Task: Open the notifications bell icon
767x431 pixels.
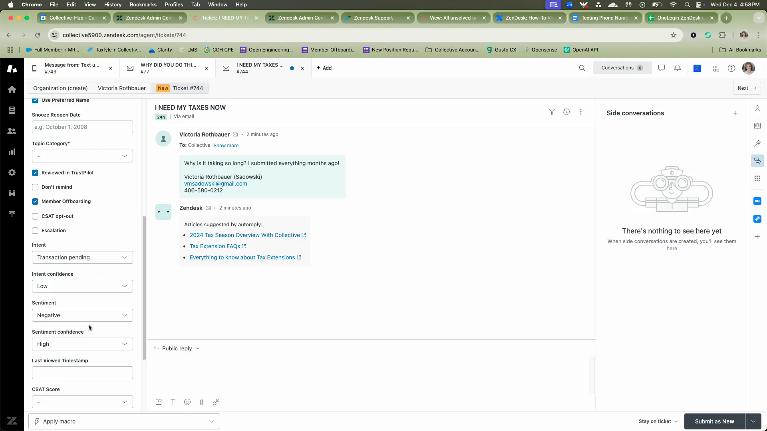Action: [678, 68]
